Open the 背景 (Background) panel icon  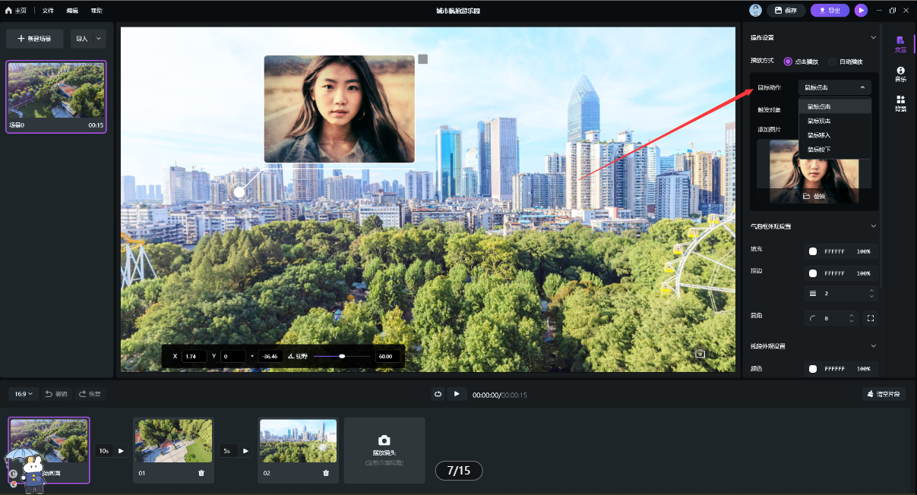pyautogui.click(x=900, y=103)
